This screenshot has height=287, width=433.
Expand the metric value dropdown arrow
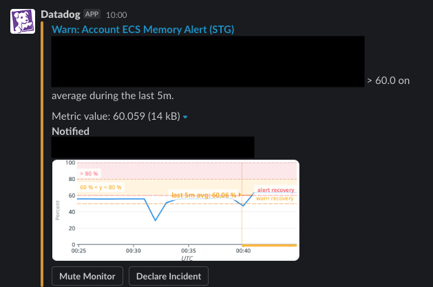[x=185, y=117]
